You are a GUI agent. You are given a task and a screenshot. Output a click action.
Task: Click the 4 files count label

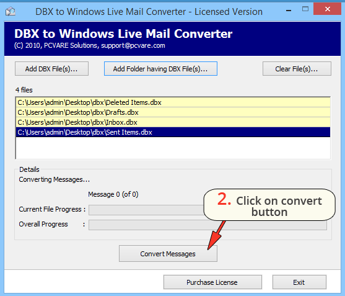coord(24,90)
